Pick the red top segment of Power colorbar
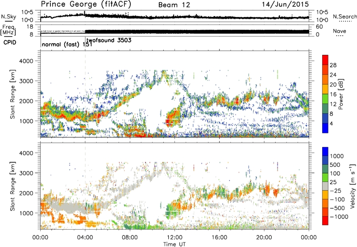 pos(325,60)
